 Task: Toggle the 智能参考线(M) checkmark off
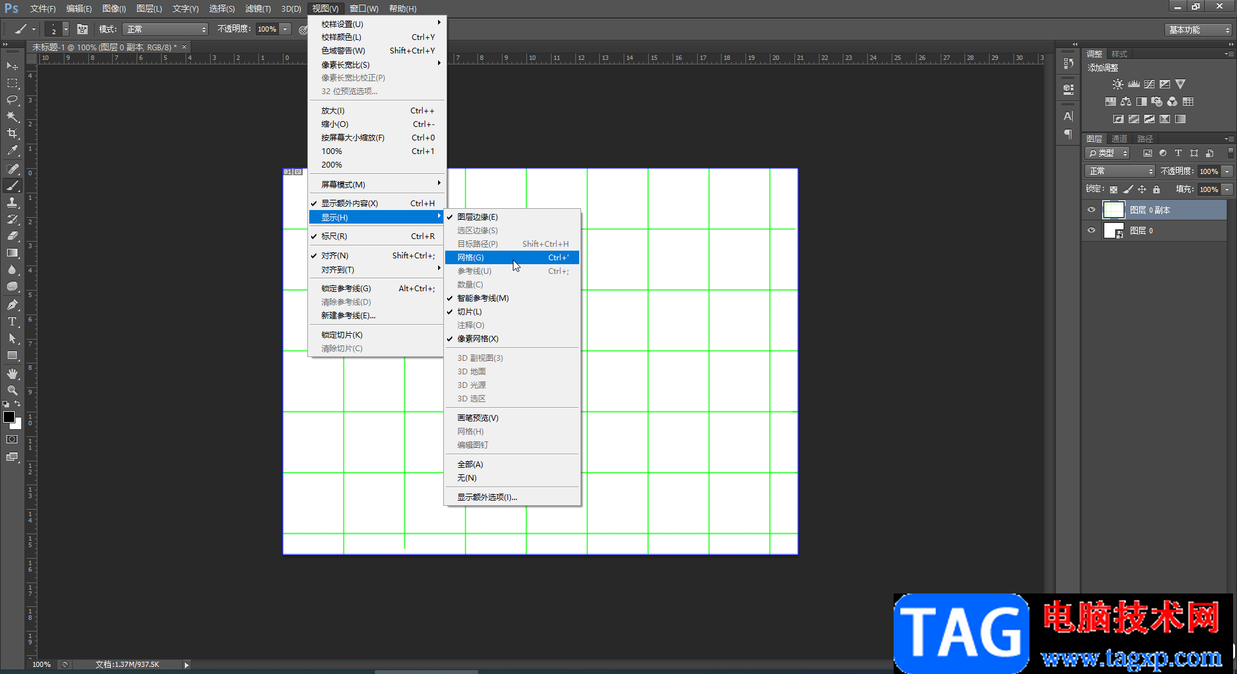coord(483,298)
